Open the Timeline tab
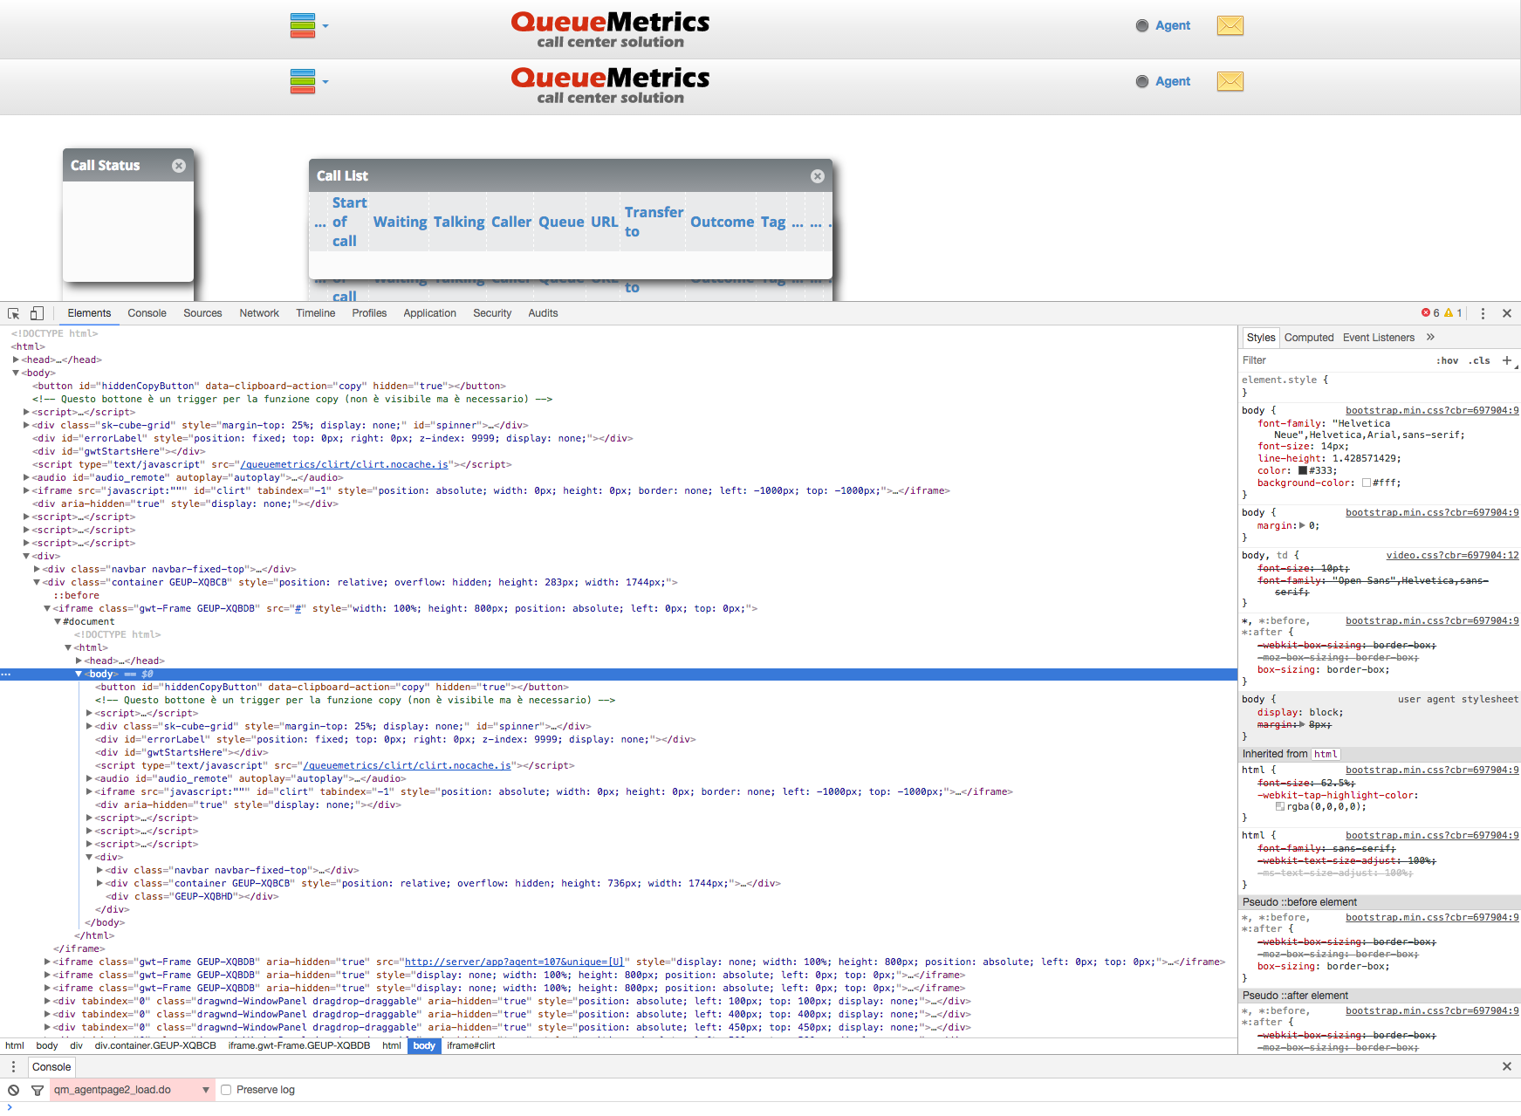 tap(315, 313)
